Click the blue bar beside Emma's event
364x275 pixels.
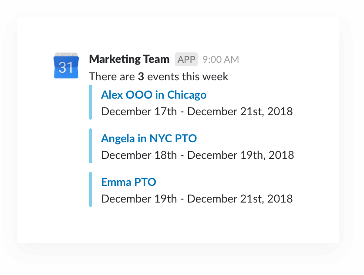click(91, 189)
